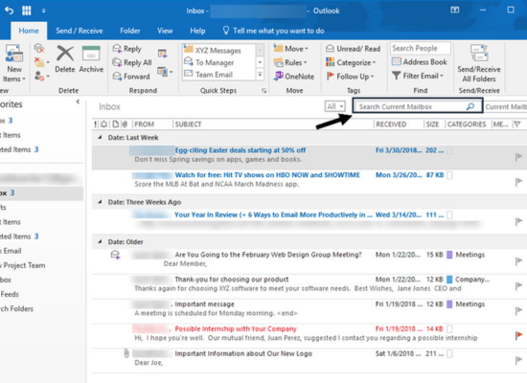Screen dimensions: 527x383
Task: Send selected item to OneNote
Action: [294, 77]
